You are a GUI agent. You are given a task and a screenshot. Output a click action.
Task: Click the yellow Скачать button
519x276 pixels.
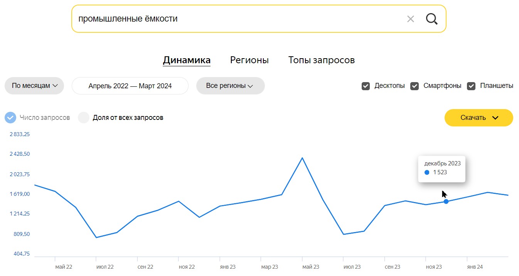(479, 118)
